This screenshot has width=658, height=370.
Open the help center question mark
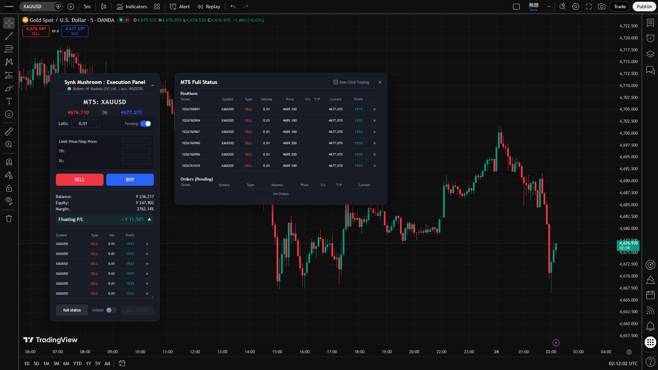click(650, 361)
